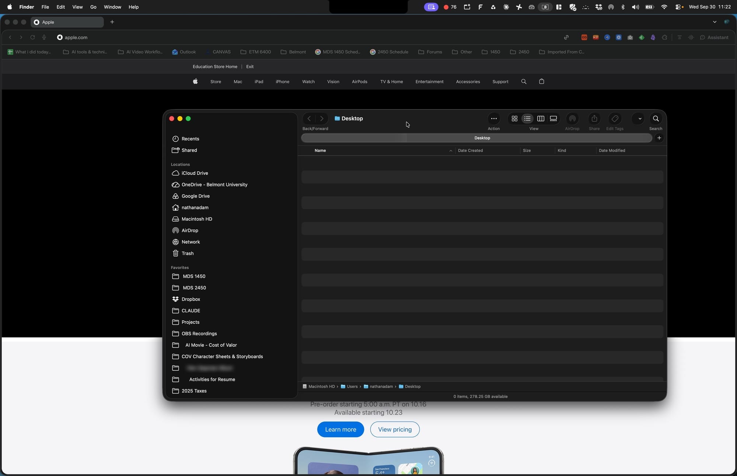Open the File menu

pyautogui.click(x=45, y=7)
